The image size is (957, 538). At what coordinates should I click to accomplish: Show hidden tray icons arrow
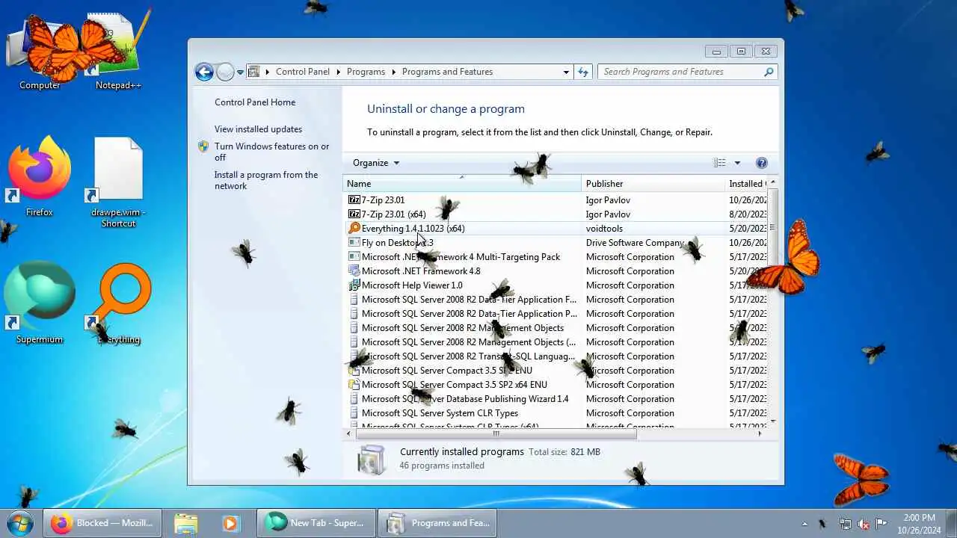click(x=804, y=524)
